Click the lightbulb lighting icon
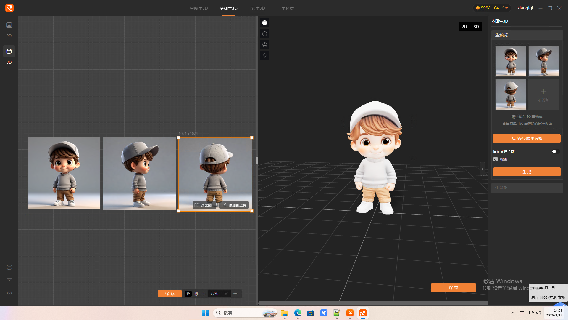This screenshot has height=320, width=568. point(264,56)
